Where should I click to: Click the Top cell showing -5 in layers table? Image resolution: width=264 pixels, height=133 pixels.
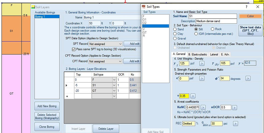click(x=83, y=85)
